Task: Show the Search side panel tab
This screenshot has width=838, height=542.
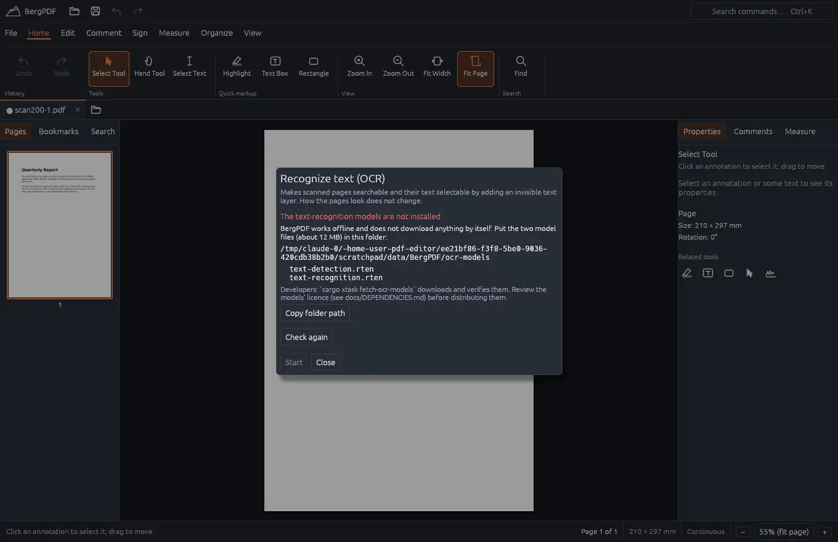Action: (x=103, y=131)
